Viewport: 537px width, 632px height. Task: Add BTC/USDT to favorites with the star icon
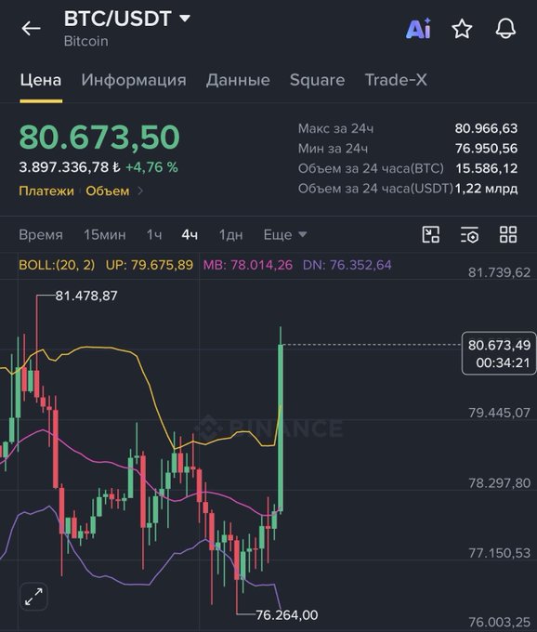point(462,29)
